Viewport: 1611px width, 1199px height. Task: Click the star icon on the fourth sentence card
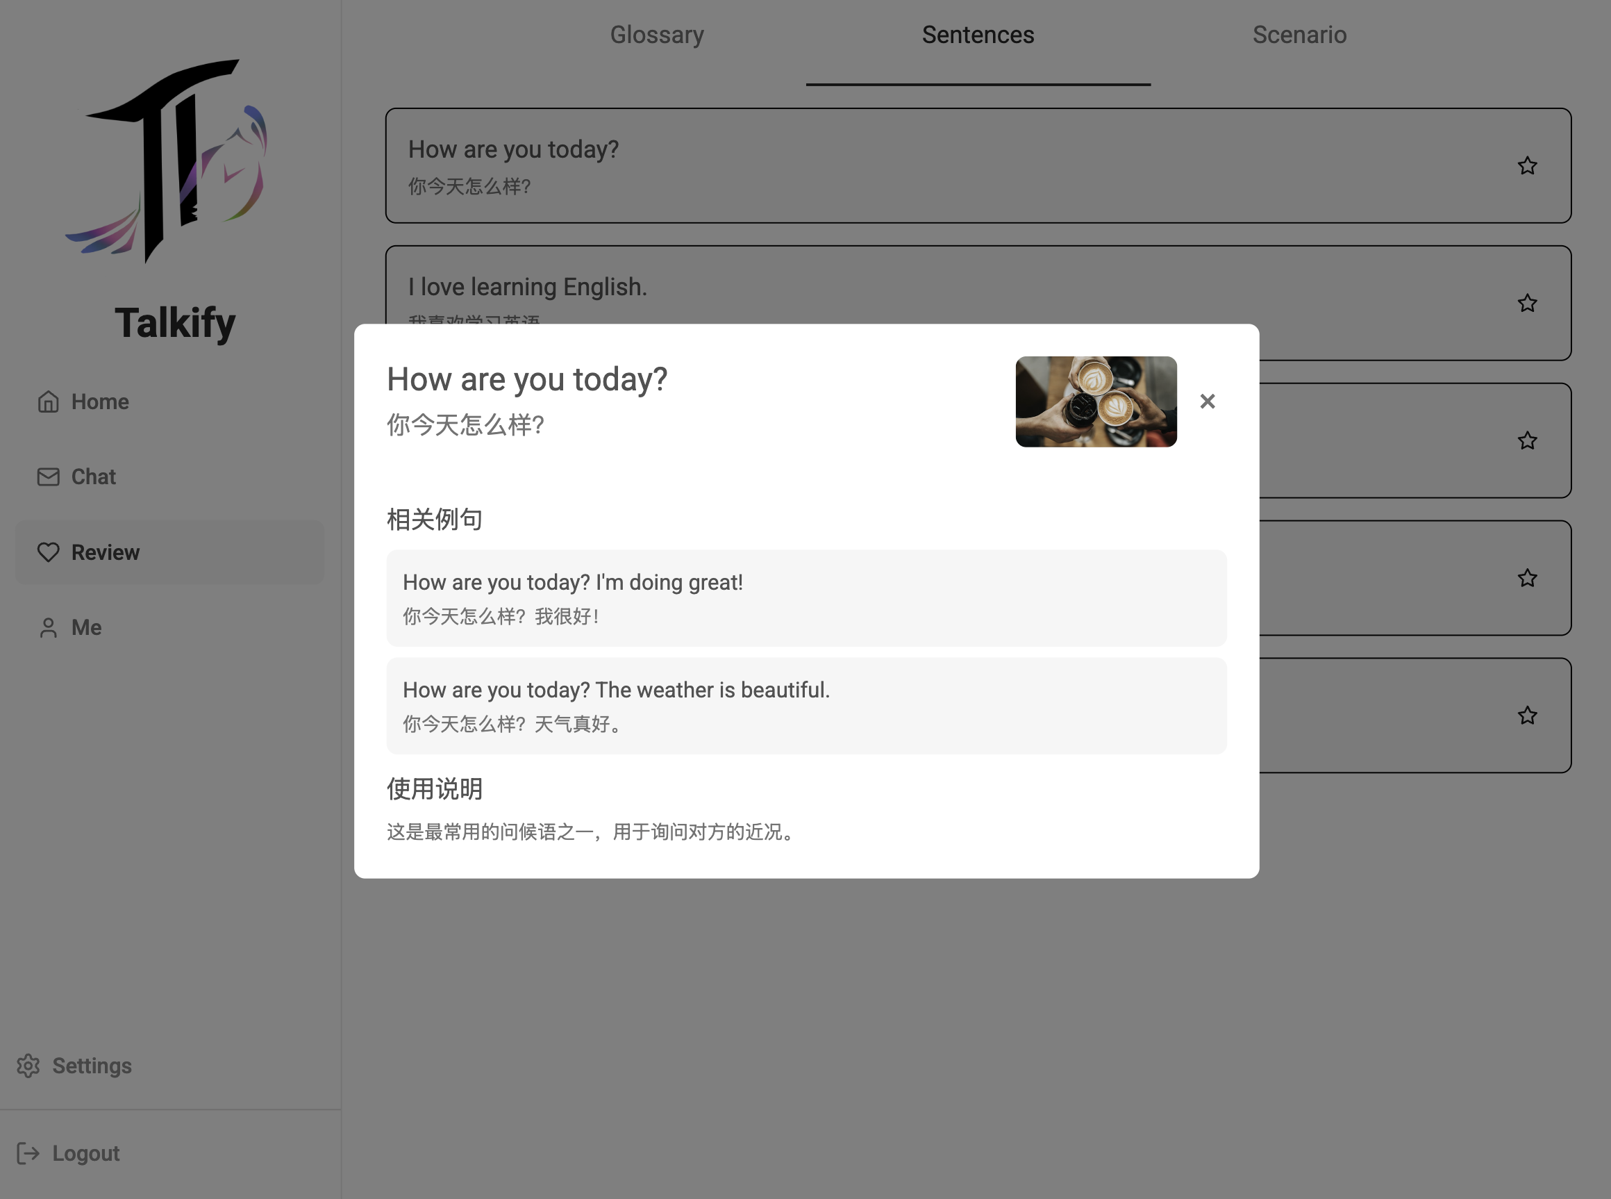(x=1527, y=578)
